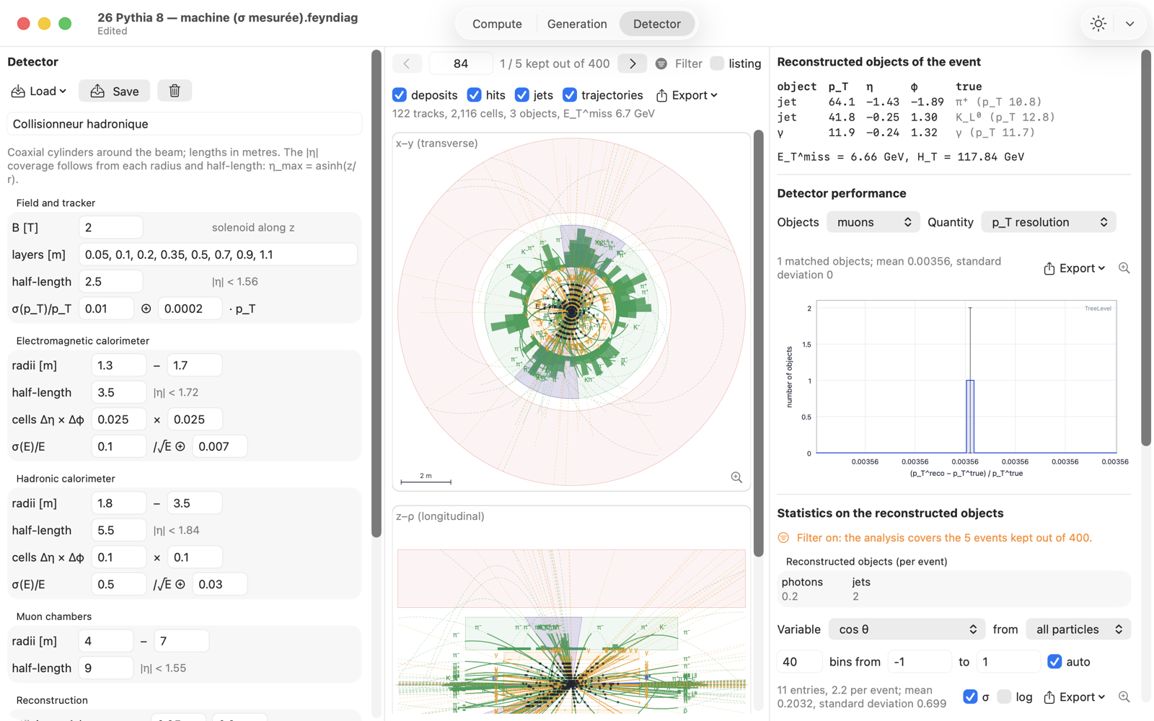Enable the listing checkbox
Viewport: 1154px width, 721px height.
(717, 63)
